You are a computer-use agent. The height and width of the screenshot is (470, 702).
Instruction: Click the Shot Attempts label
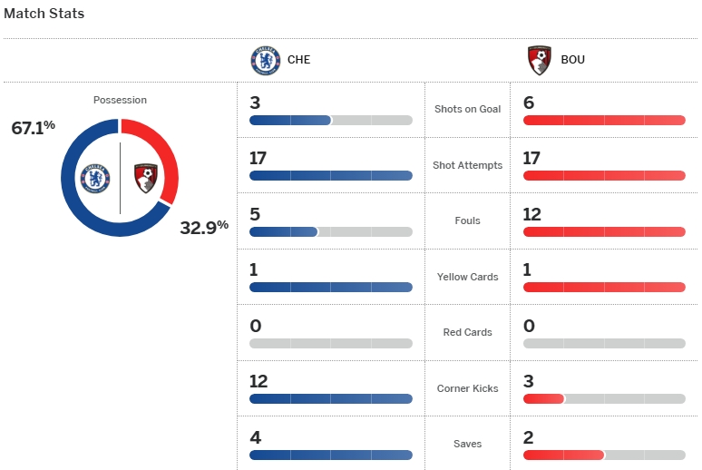pos(467,165)
